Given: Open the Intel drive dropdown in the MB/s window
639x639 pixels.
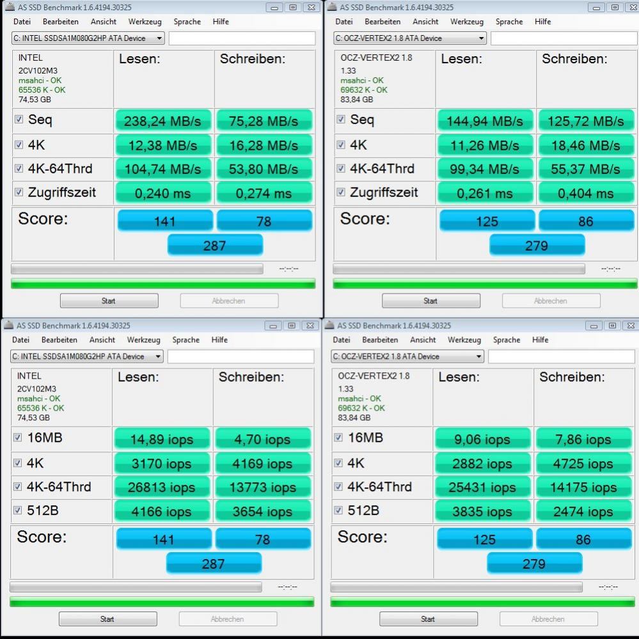Looking at the screenshot, I should point(88,38).
